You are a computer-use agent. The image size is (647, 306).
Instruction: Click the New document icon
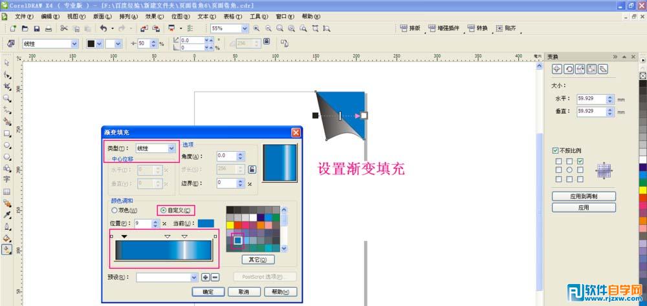pyautogui.click(x=14, y=28)
